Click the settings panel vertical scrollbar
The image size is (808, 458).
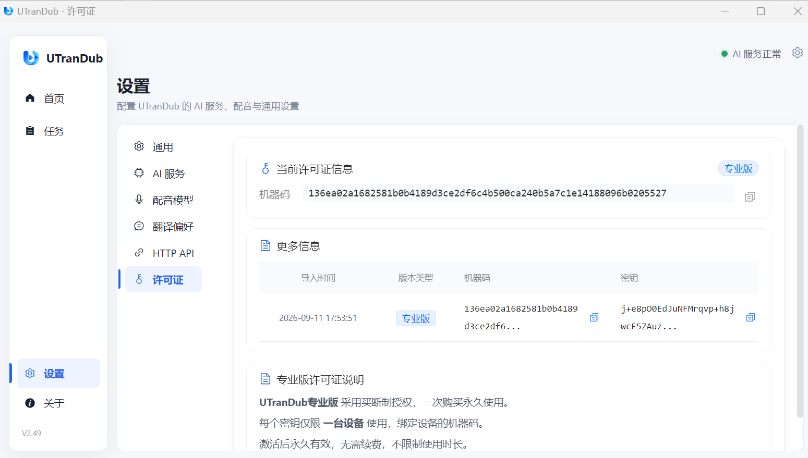click(x=800, y=271)
